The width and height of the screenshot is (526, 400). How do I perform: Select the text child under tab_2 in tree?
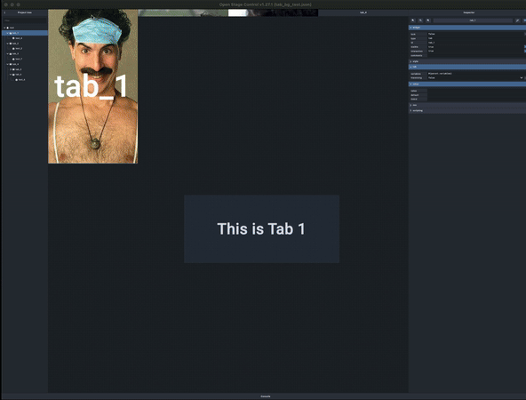[x=25, y=49]
